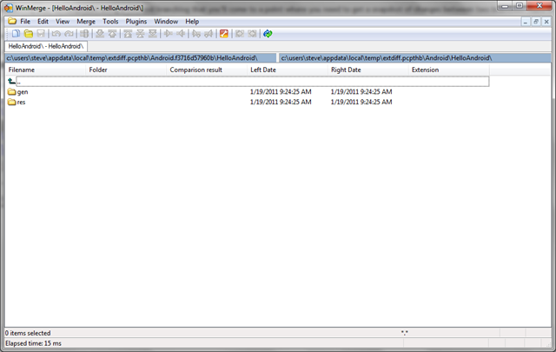Click the Copy Left toolbar icon
Viewport: 556px width, 352px height.
point(181,34)
